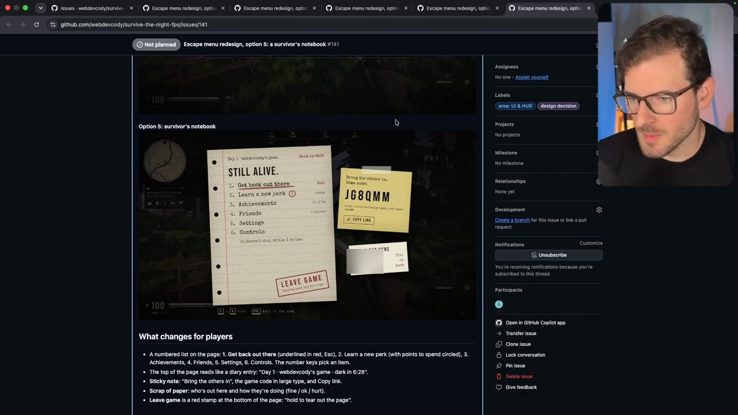Click the Development section header
Viewport: 738px width, 415px height.
click(x=510, y=210)
